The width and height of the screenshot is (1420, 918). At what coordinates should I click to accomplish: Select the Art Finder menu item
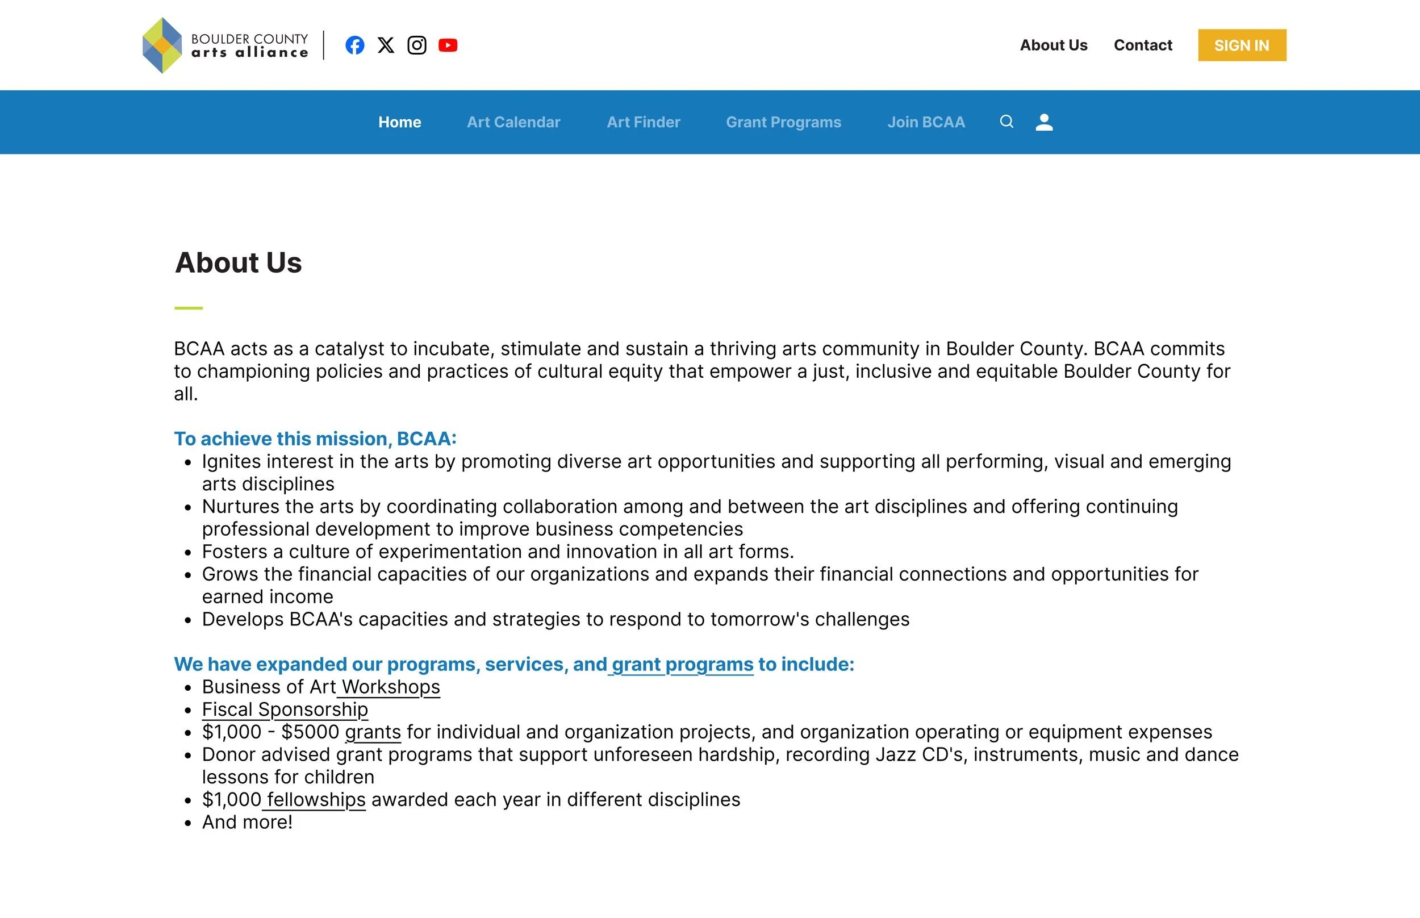643,122
